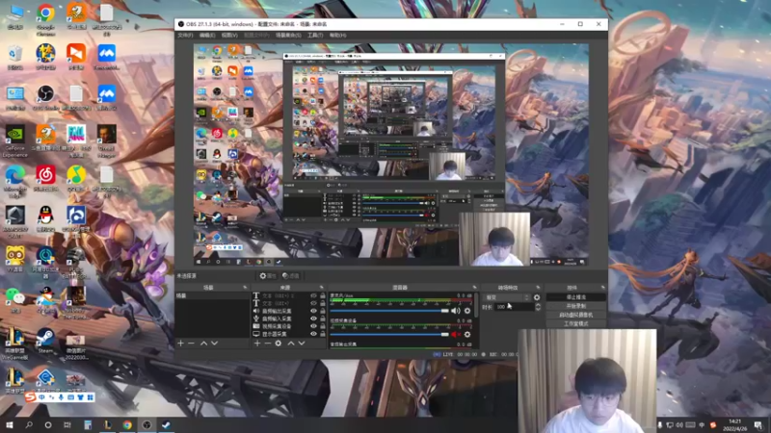The height and width of the screenshot is (433, 771).
Task: Lock the 音频输出采集 source
Action: (323, 311)
